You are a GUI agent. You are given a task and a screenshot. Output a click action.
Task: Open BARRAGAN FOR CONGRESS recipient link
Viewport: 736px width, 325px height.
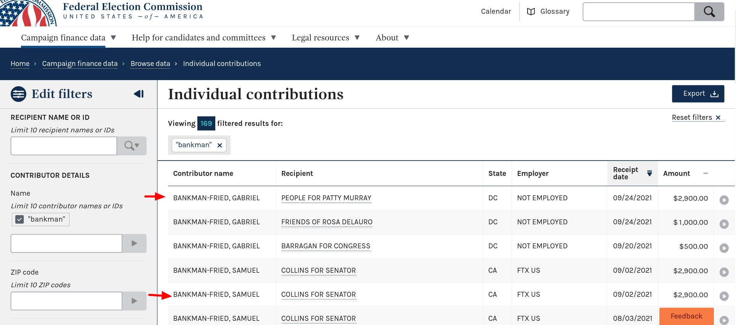coord(326,246)
